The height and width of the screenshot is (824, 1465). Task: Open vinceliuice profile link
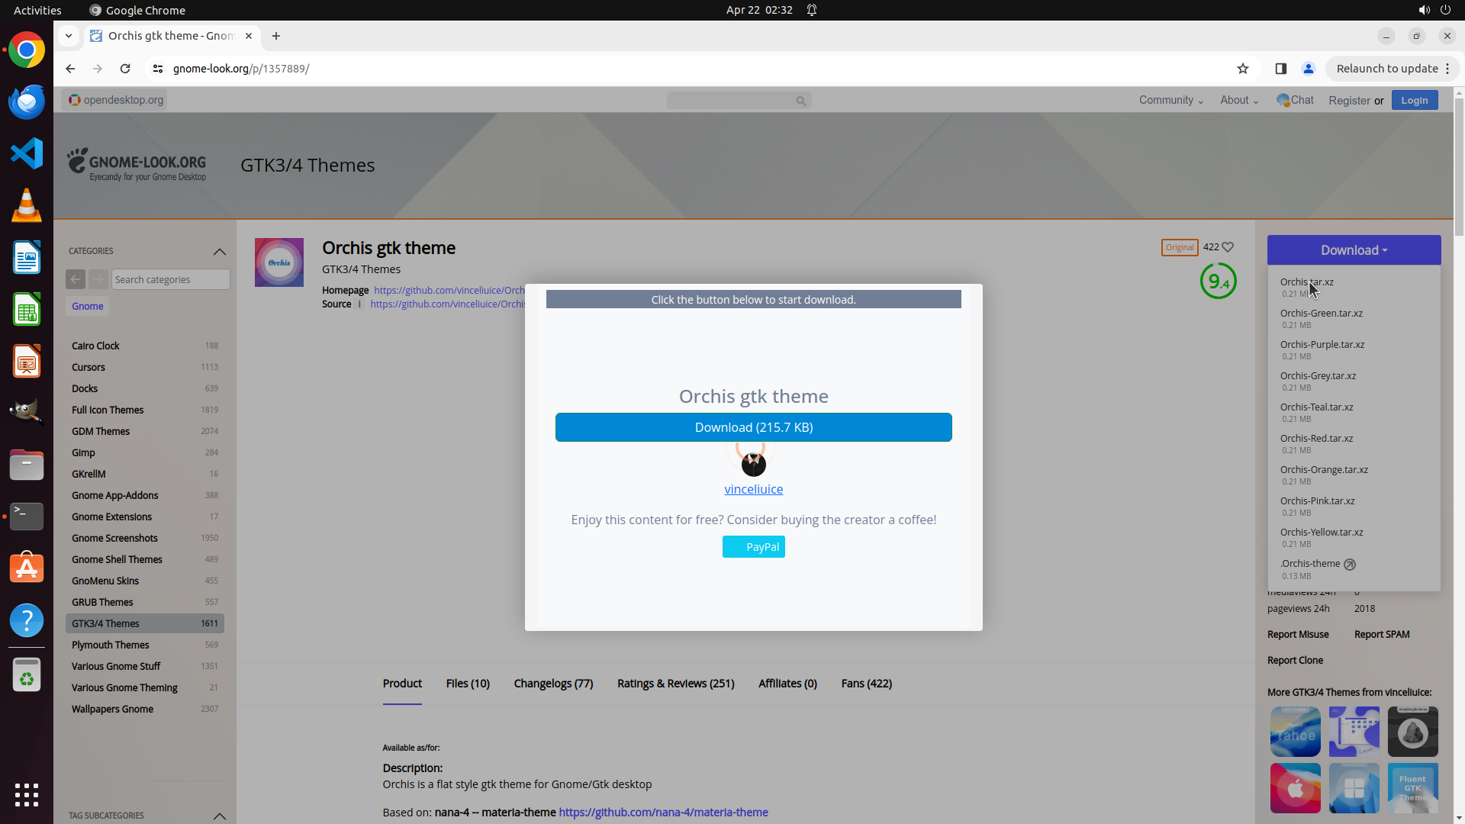(x=753, y=489)
